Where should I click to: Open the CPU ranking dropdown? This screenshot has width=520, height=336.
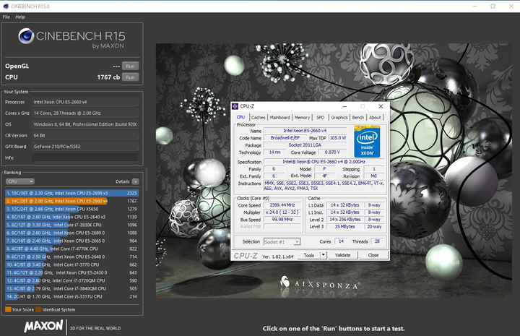[20, 181]
